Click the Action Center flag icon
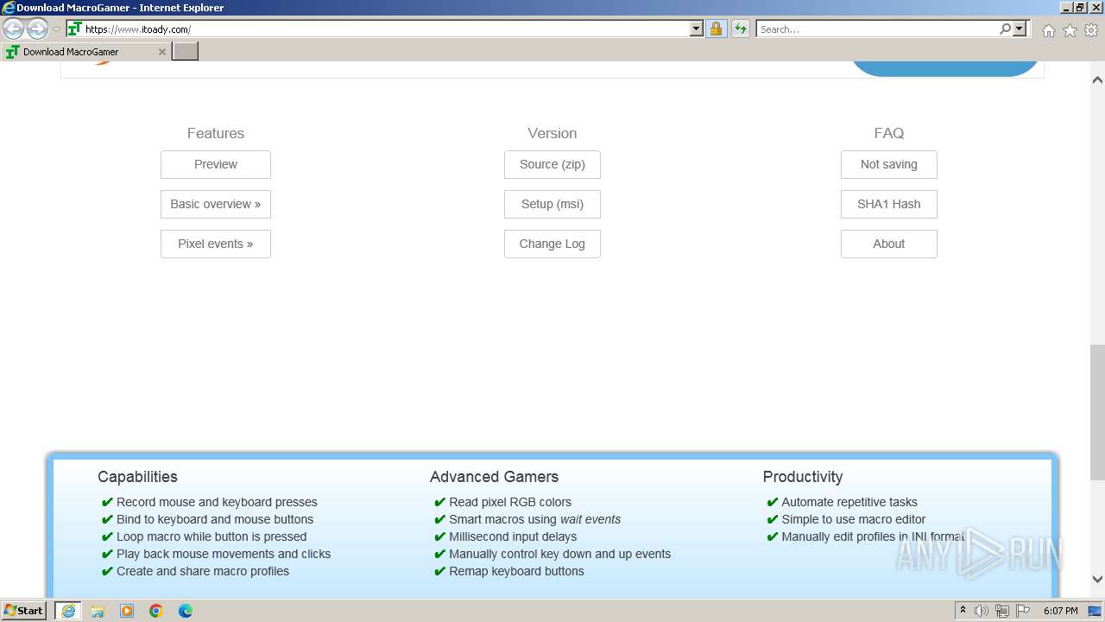The image size is (1105, 622). click(x=1023, y=611)
